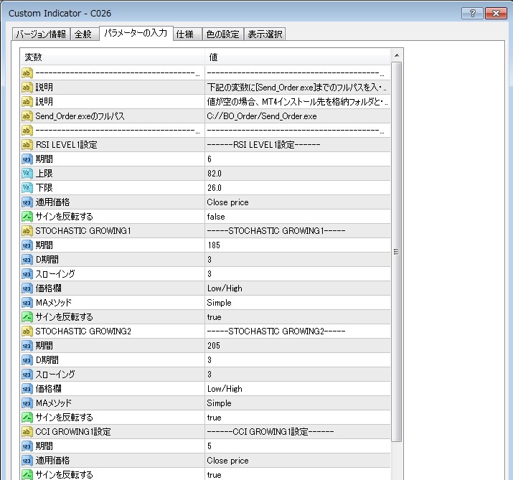513x480 pixels.
Task: Click the vertical scrollbar thumb
Action: 397,252
